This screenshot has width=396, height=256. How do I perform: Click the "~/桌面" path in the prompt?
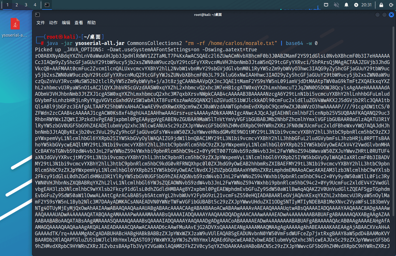tap(92, 37)
